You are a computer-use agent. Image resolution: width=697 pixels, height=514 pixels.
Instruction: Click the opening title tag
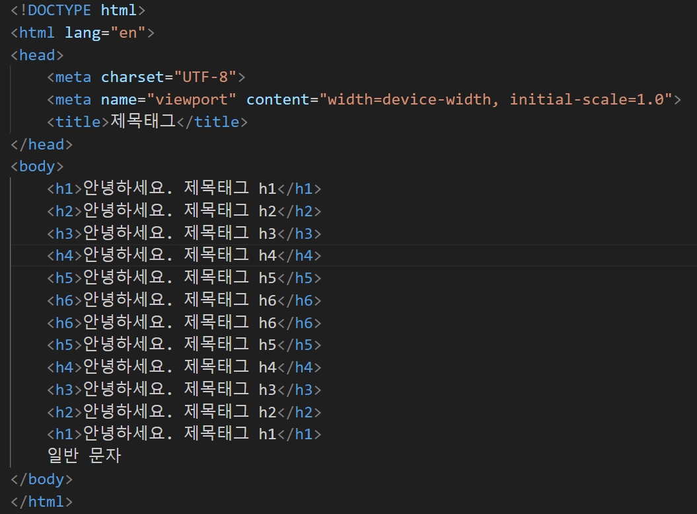[x=78, y=122]
